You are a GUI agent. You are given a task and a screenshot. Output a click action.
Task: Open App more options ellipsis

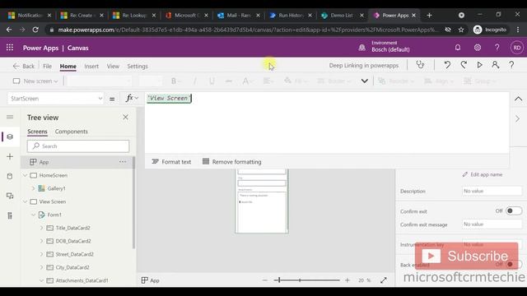pyautogui.click(x=123, y=162)
